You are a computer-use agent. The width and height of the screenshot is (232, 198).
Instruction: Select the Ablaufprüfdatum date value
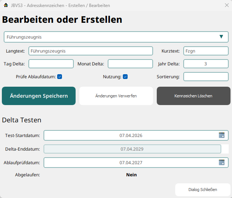pyautogui.click(x=131, y=163)
